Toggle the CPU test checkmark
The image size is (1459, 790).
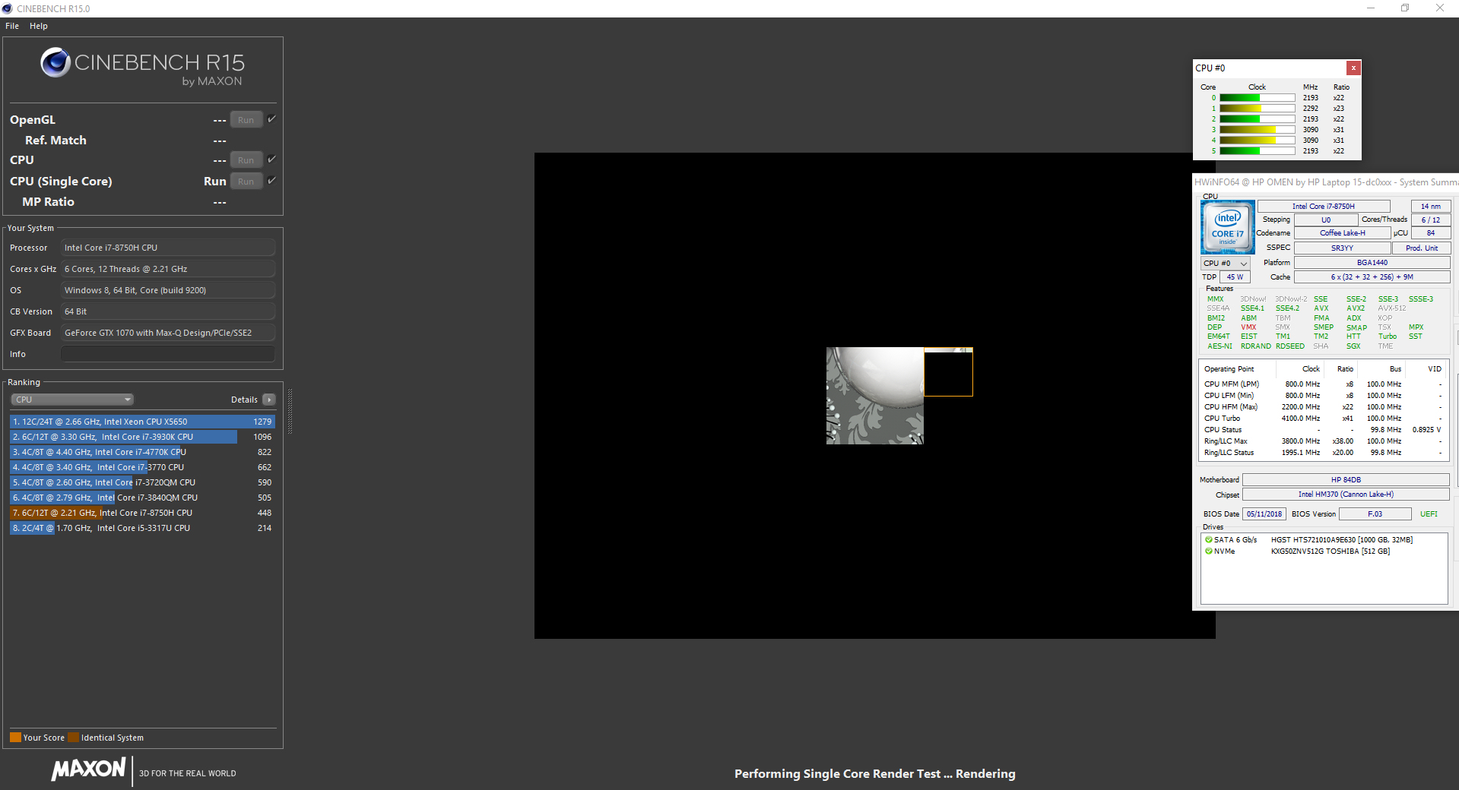(271, 160)
